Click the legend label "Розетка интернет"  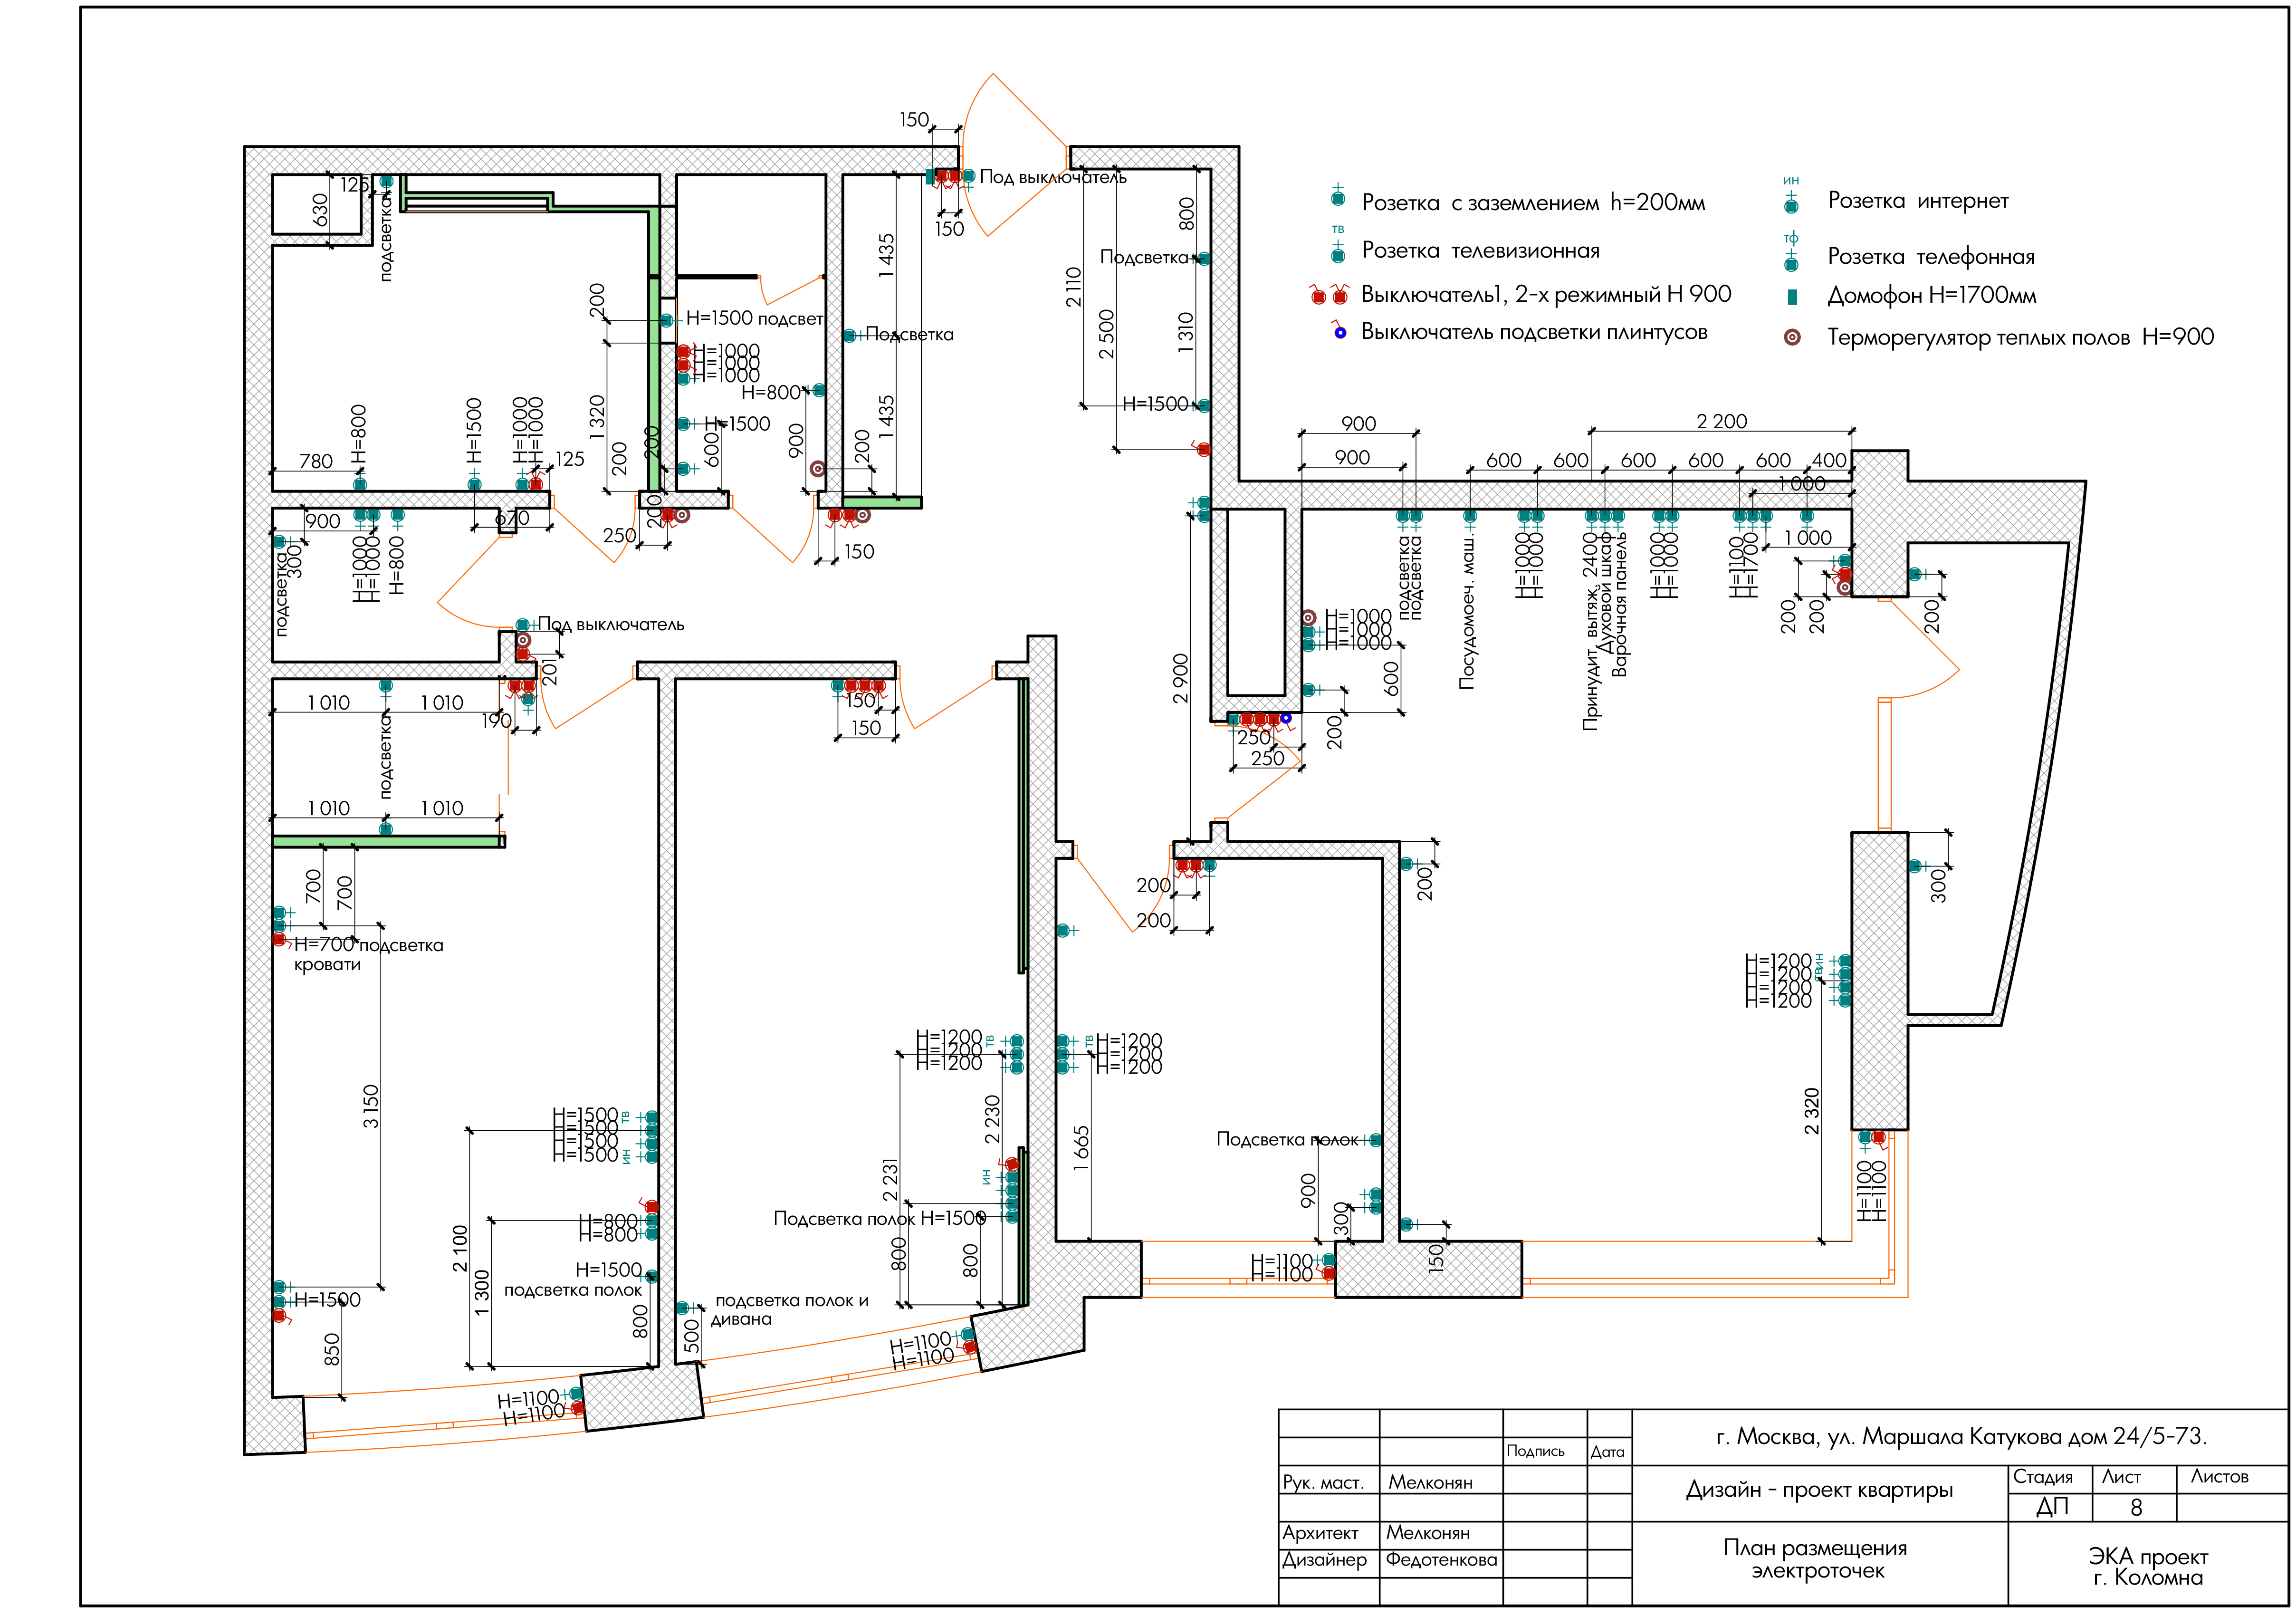click(1918, 201)
